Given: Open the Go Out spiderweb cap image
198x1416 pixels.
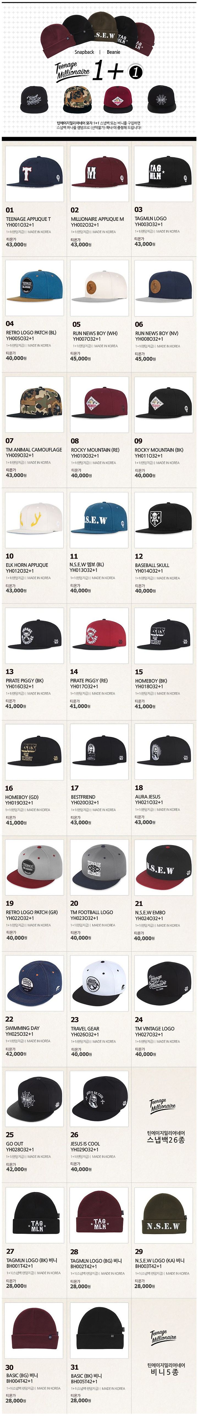Looking at the screenshot, I should (34, 1099).
